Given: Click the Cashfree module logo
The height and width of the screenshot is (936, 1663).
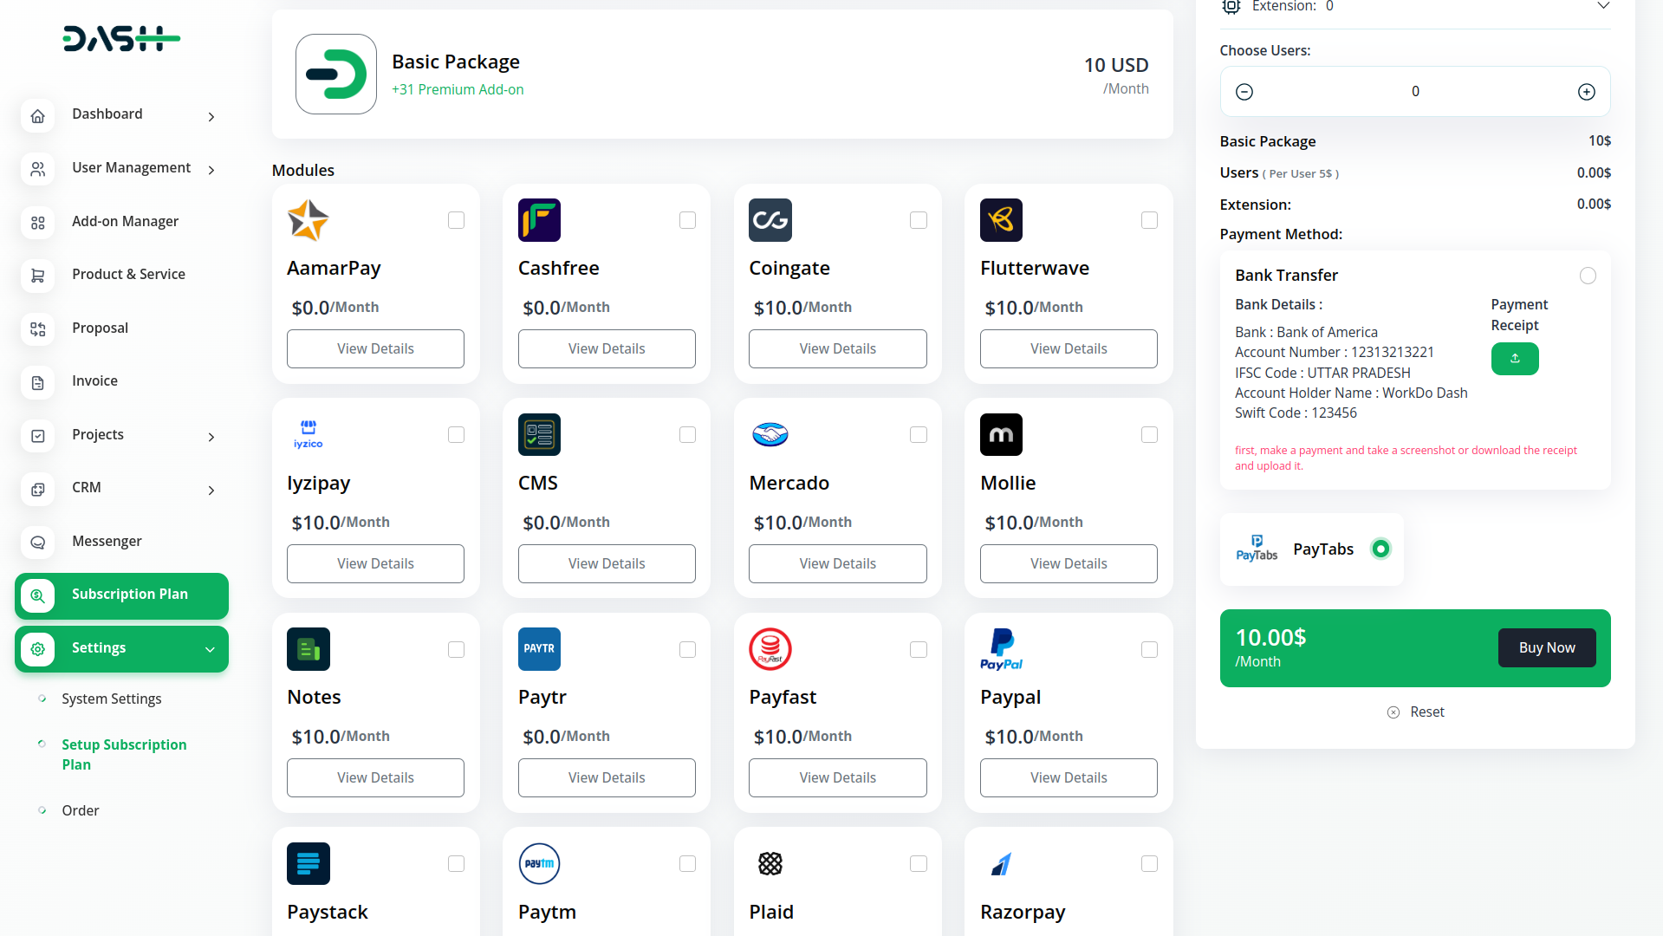Looking at the screenshot, I should click(539, 220).
